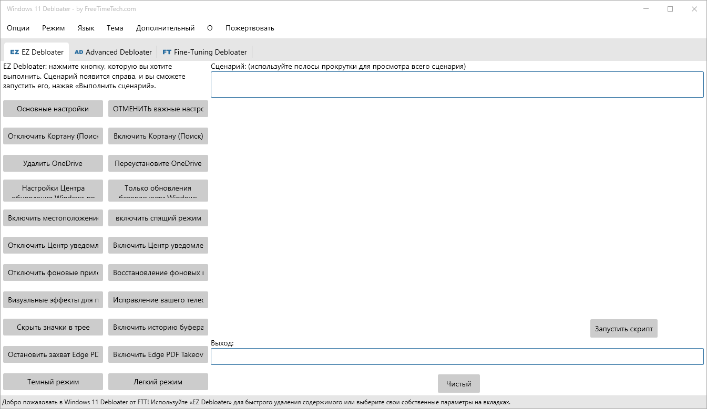Click the AD icon on Advanced Debloater tab

[x=79, y=52]
